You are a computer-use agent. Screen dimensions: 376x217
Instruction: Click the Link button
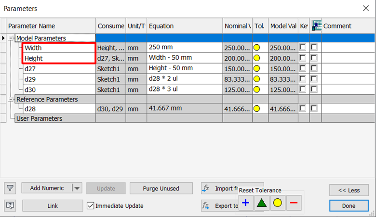pyautogui.click(x=53, y=206)
